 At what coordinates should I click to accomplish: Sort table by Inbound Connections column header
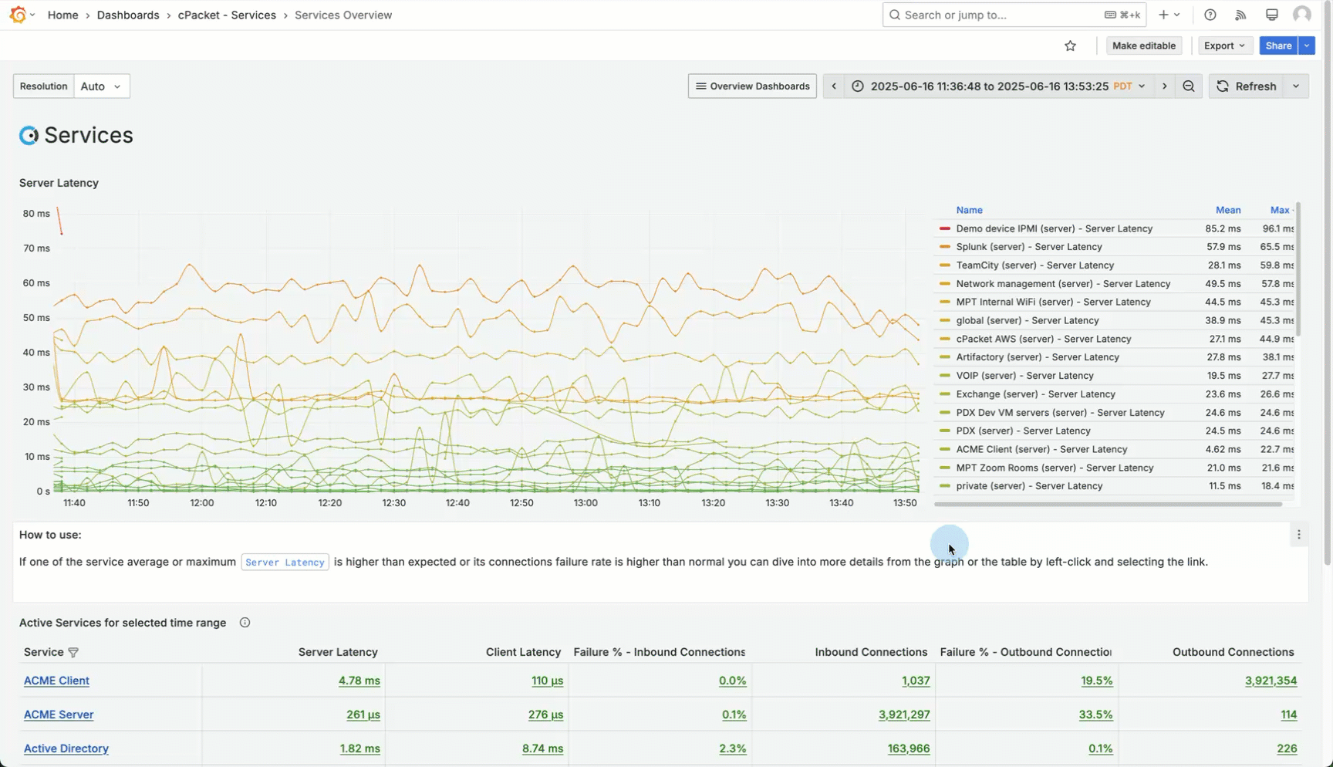tap(871, 653)
